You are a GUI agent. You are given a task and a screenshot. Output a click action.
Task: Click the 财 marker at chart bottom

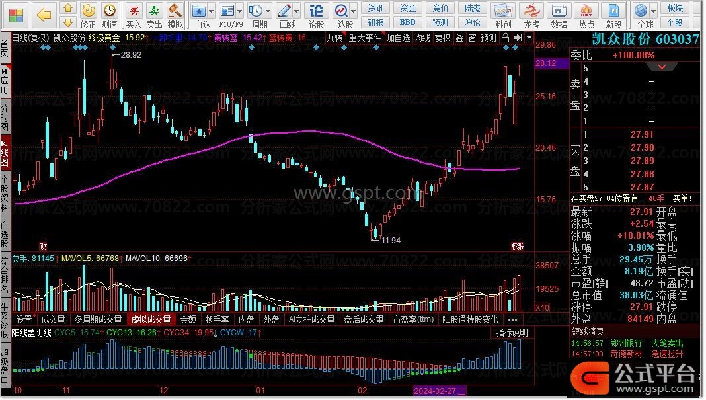[43, 246]
